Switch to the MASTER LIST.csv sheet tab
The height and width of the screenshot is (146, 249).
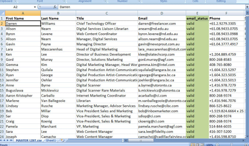29,141
